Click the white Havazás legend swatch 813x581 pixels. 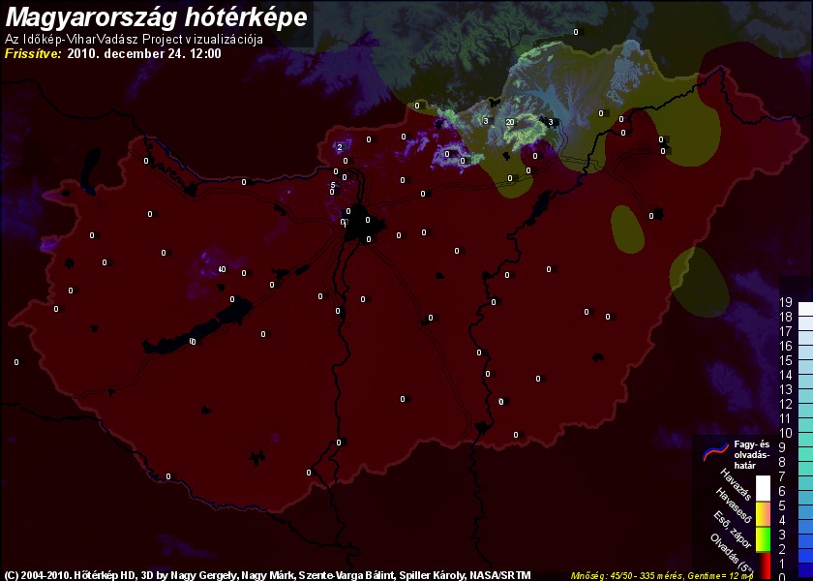[764, 487]
